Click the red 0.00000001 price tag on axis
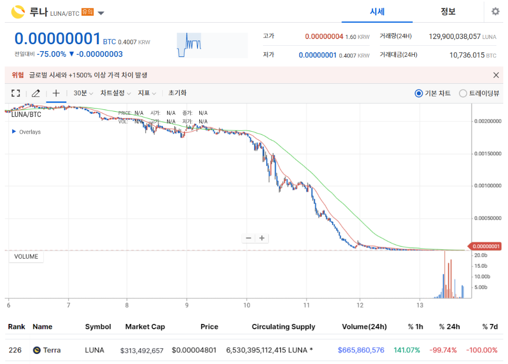 coord(485,247)
